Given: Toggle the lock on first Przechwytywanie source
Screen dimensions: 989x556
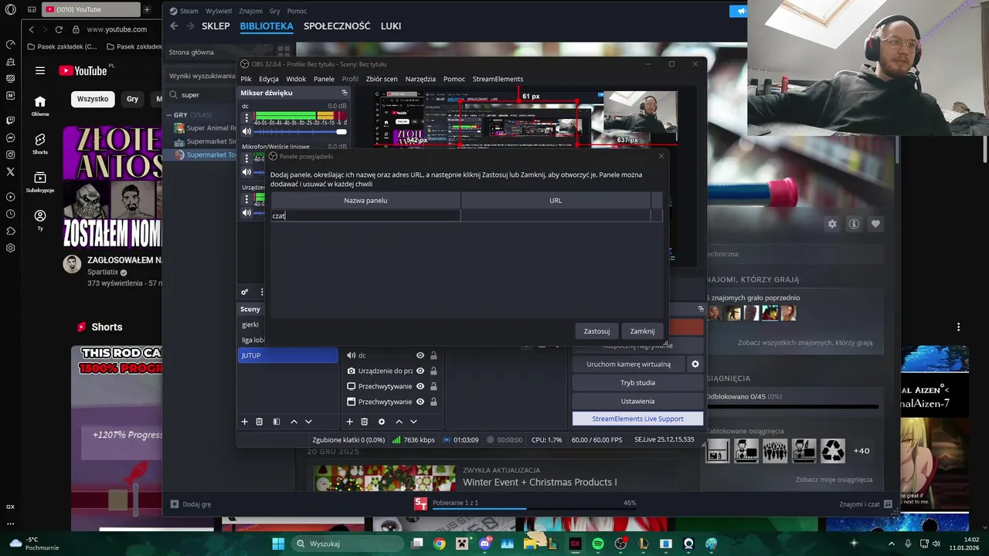Looking at the screenshot, I should tap(433, 386).
